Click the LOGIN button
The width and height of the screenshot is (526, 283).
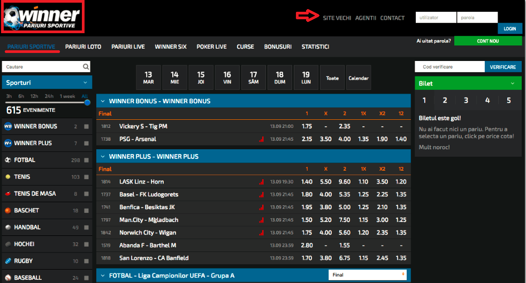509,28
